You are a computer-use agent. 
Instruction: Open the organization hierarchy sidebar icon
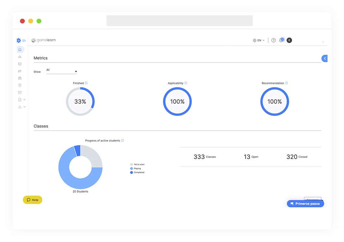pos(20,57)
